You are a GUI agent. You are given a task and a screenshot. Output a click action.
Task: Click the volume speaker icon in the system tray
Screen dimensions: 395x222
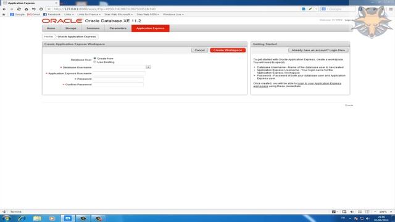[x=368, y=218]
